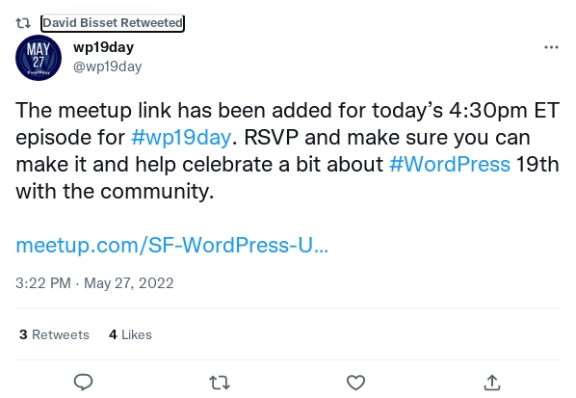
Task: Visit the meetup.com/SF-WordPress-U… link
Action: [x=171, y=245]
